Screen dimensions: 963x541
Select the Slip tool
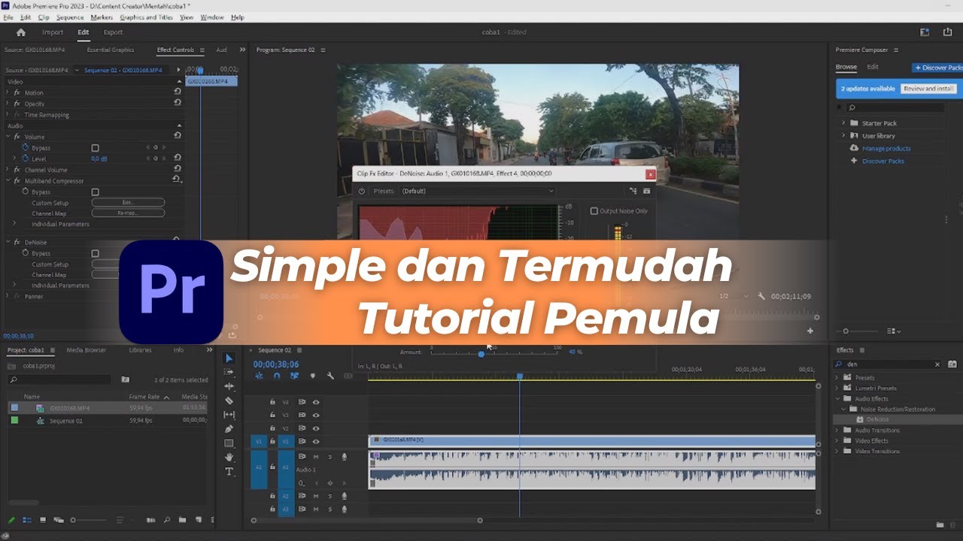pos(229,415)
